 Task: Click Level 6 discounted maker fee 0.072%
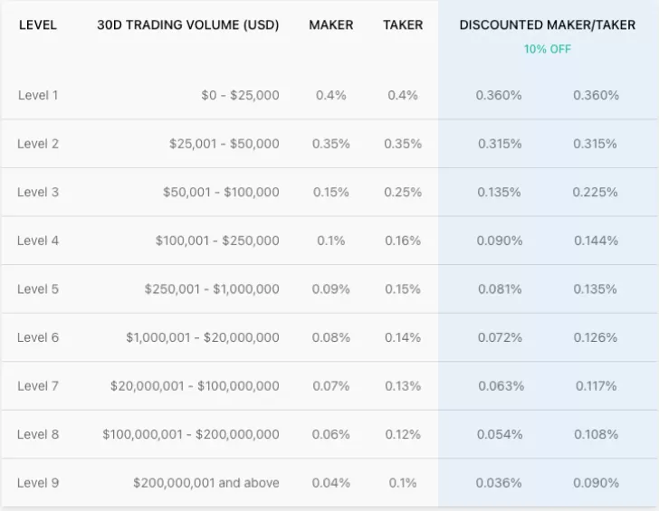click(499, 337)
